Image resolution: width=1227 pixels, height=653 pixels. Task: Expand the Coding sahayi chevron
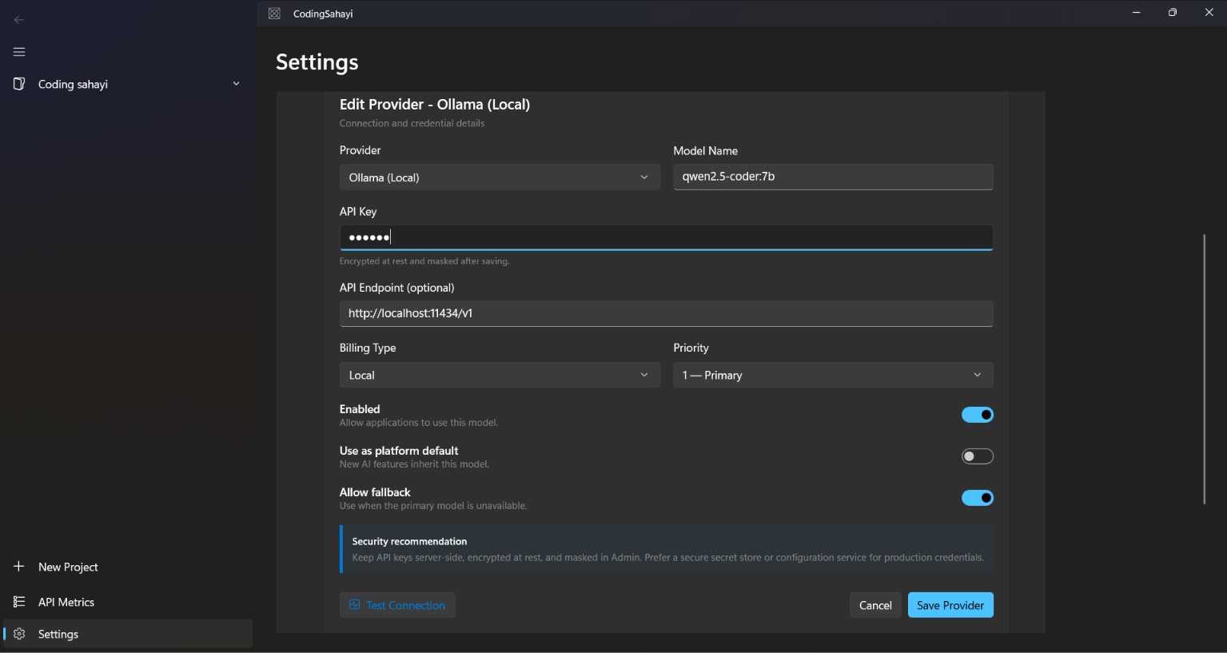point(236,84)
